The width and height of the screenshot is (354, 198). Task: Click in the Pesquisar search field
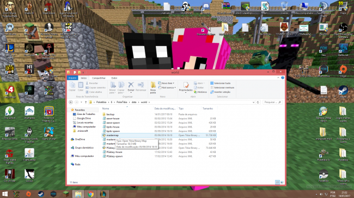[272, 102]
